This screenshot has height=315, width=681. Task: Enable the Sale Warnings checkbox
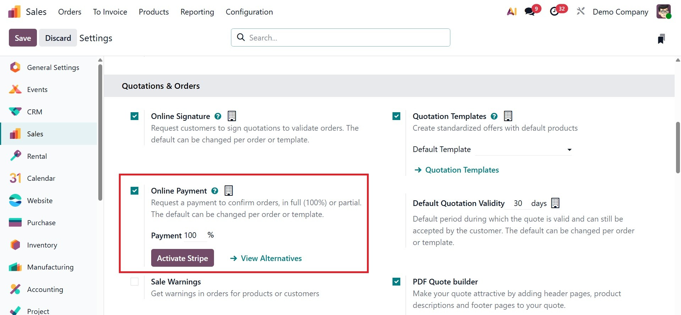point(134,282)
